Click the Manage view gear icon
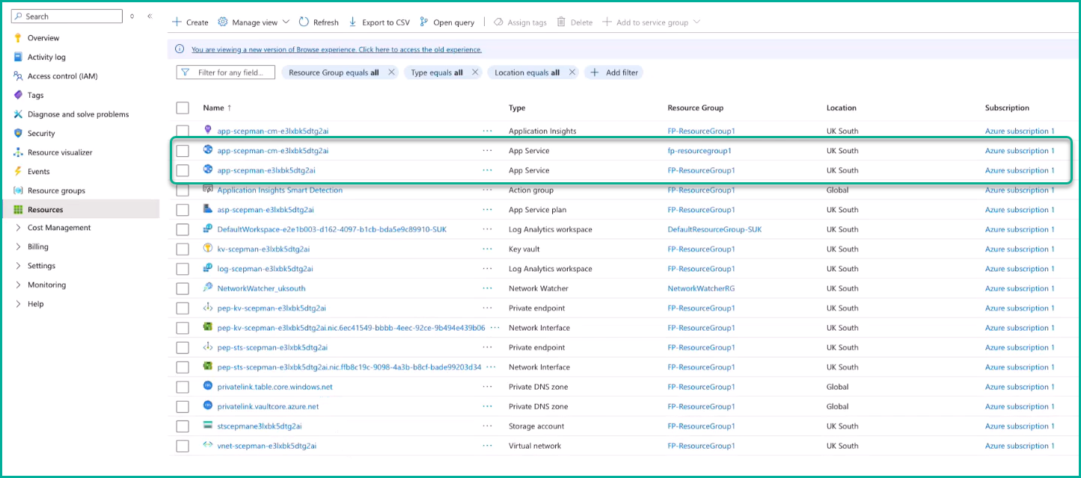This screenshot has width=1081, height=478. coord(223,22)
